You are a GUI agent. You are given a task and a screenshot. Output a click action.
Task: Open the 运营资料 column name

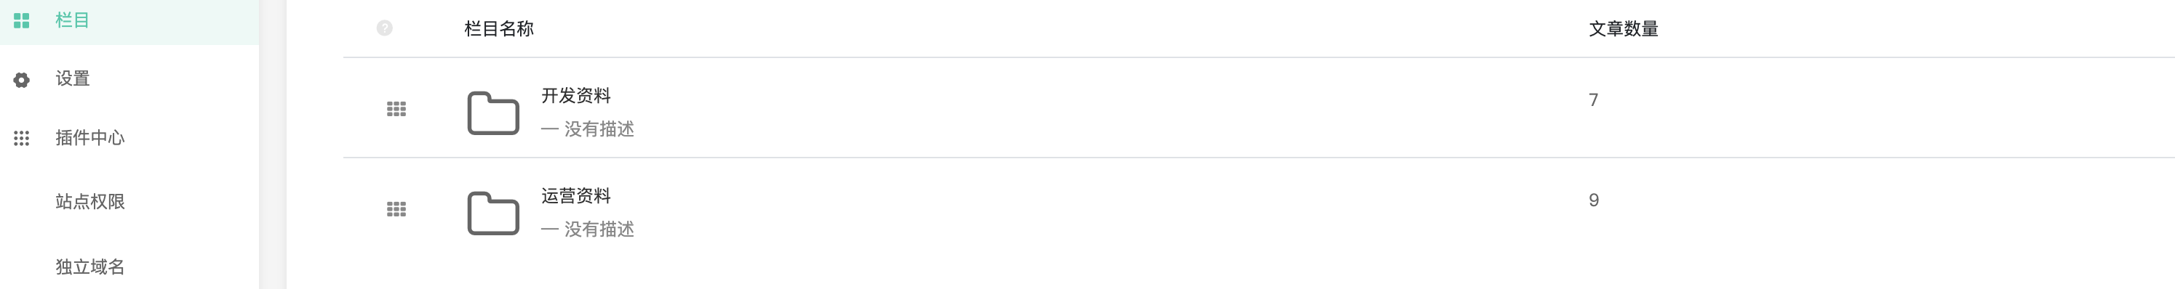(x=576, y=195)
